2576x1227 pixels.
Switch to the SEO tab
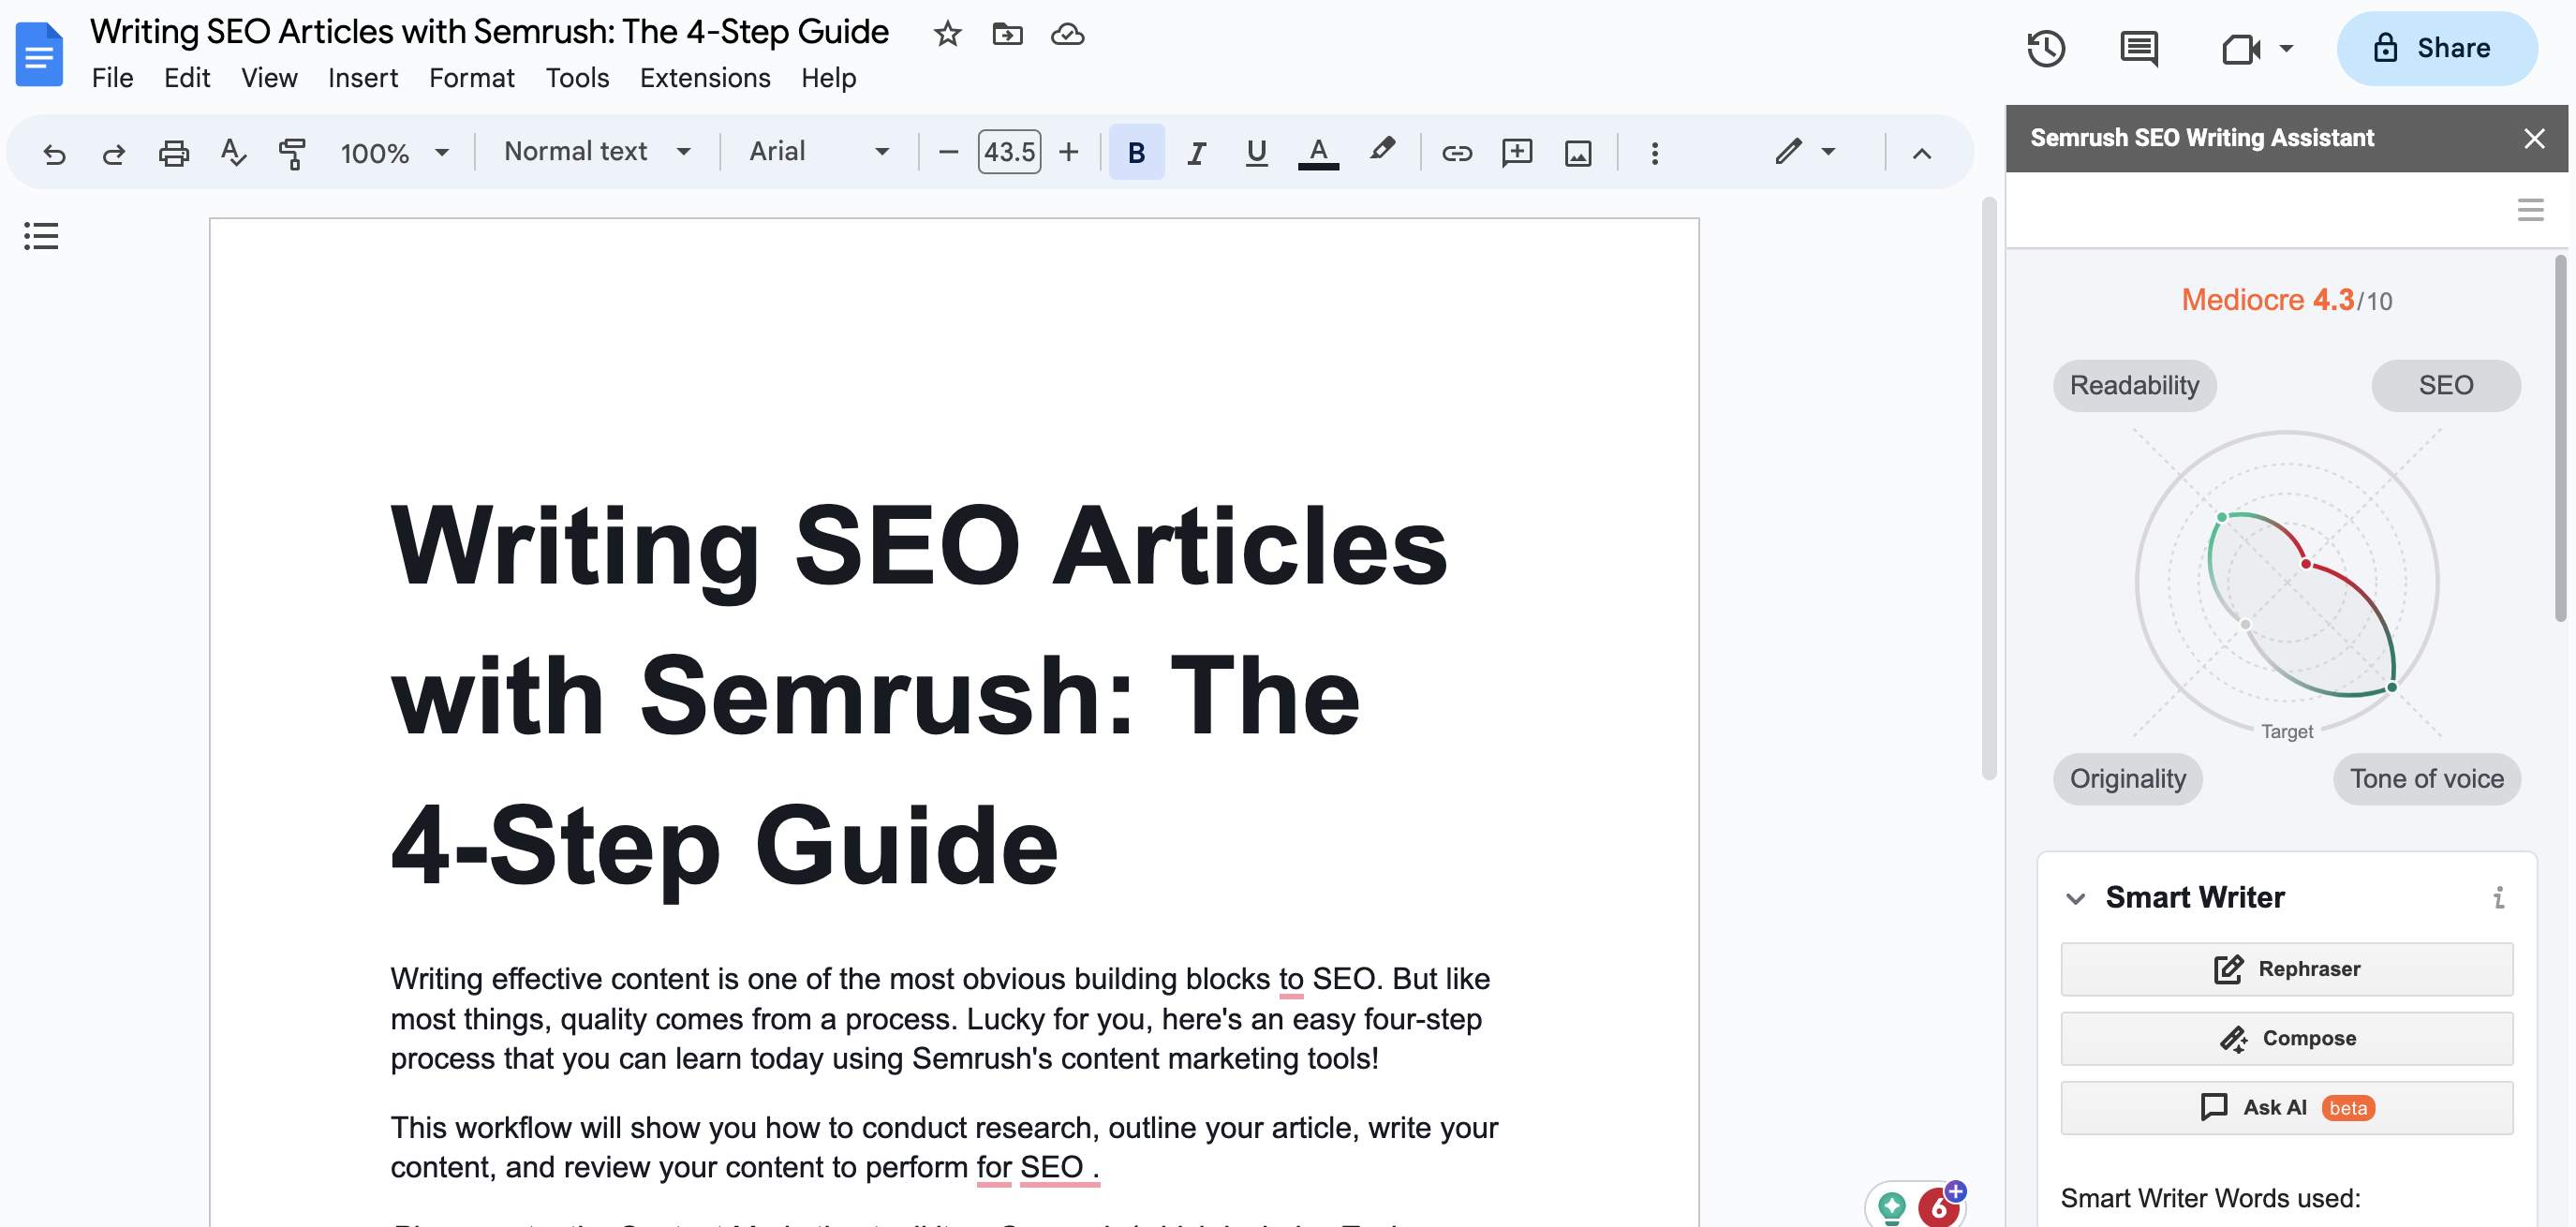point(2446,384)
